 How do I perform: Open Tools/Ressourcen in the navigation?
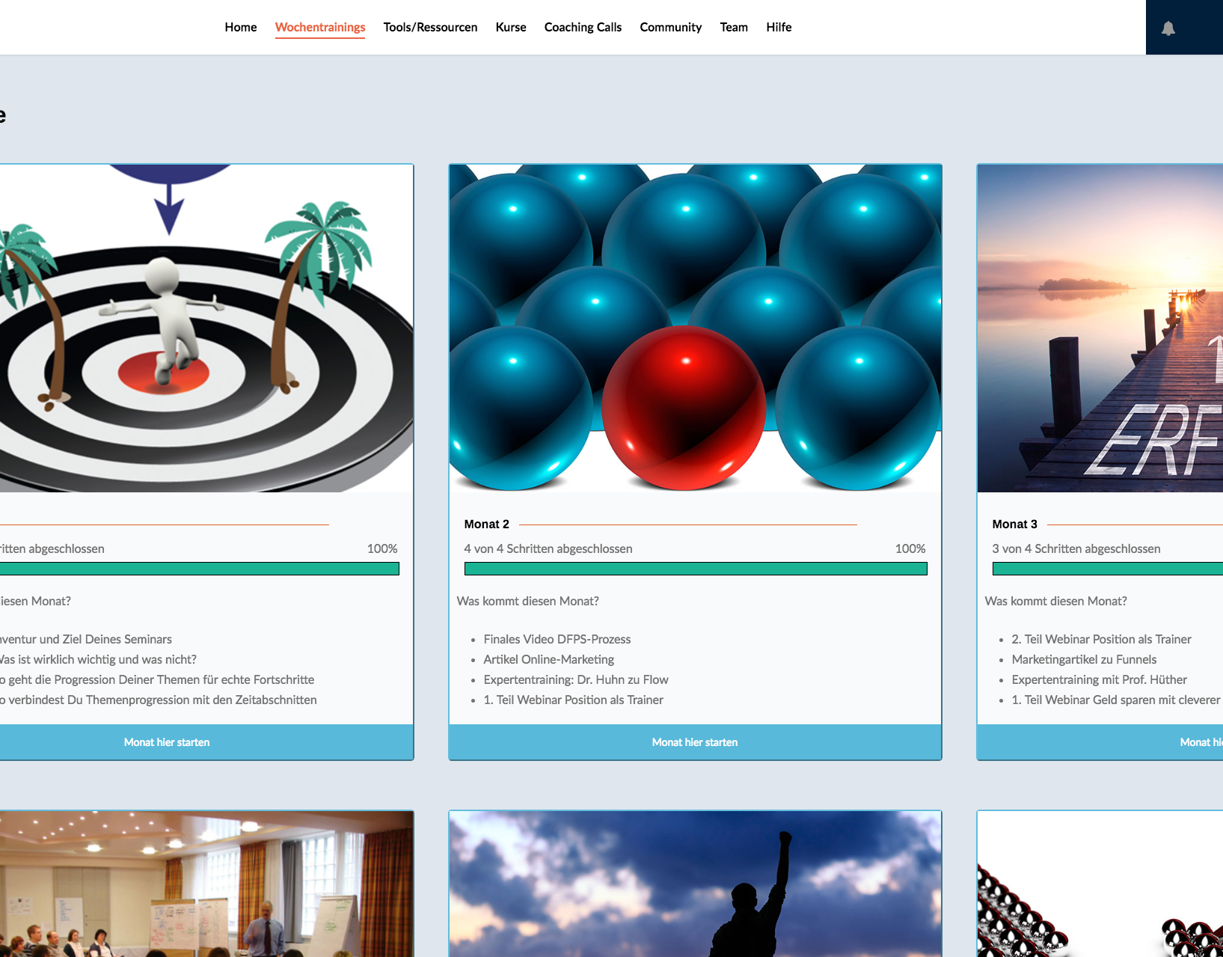[x=430, y=27]
